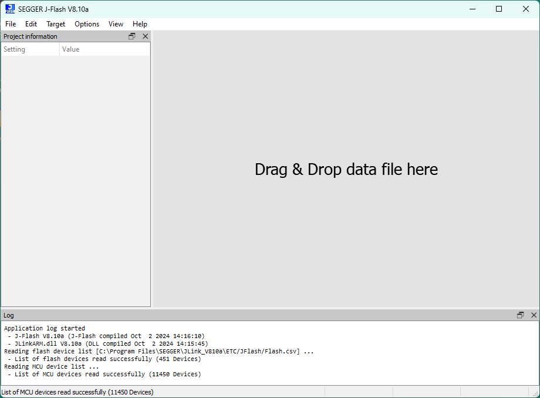
Task: Open the Options menu
Action: tap(87, 24)
